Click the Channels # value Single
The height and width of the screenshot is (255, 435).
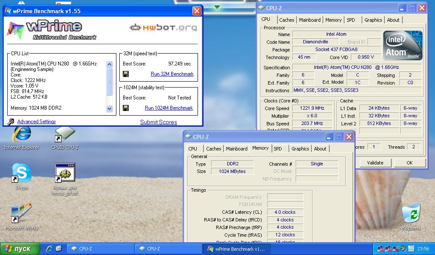coord(317,164)
